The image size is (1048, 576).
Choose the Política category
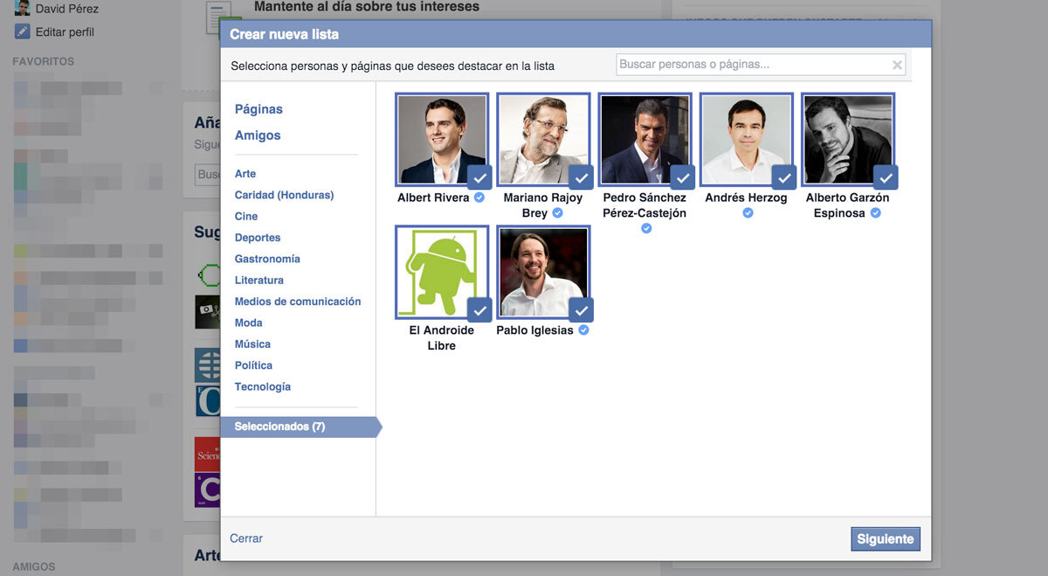click(x=253, y=365)
